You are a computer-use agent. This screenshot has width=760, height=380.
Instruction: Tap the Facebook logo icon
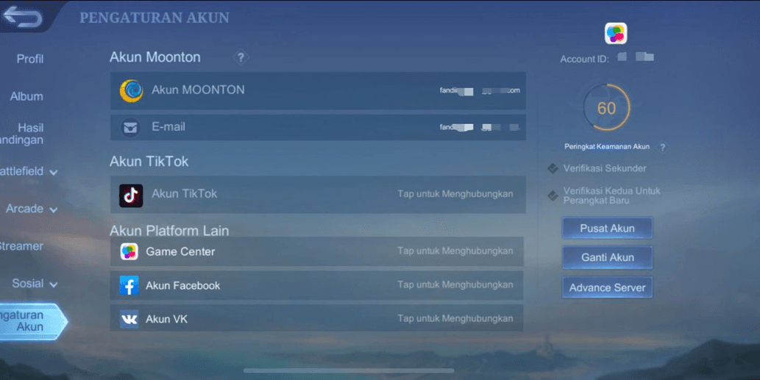(129, 286)
